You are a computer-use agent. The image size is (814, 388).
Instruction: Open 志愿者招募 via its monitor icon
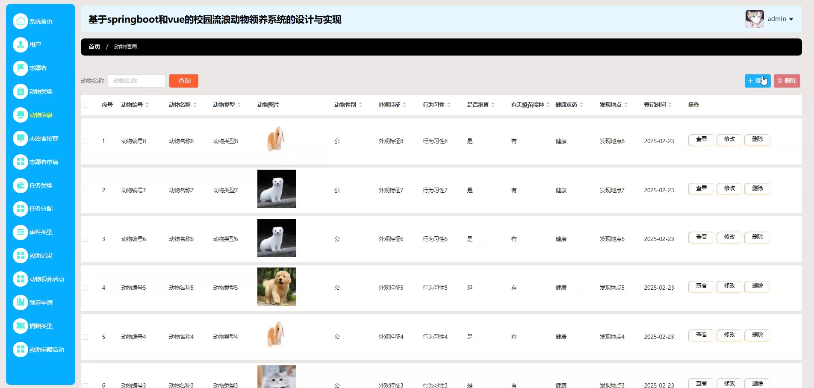(20, 138)
